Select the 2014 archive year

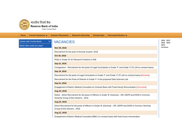[x=163, y=45]
